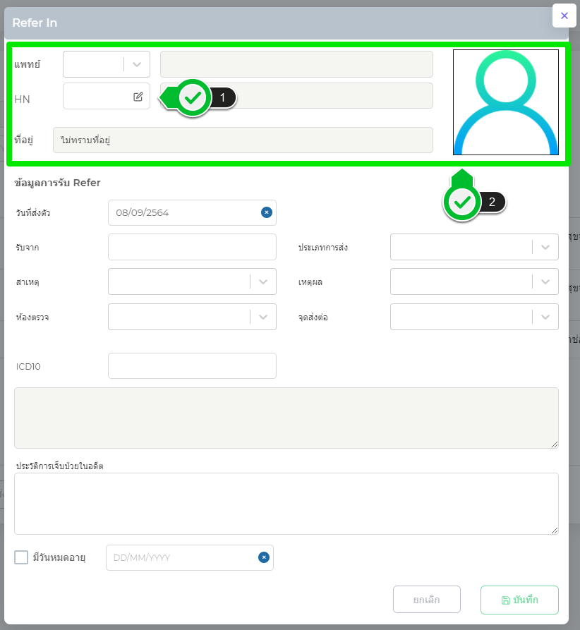Click the ประวัติการเจ็บป่วยในอดีต text area
Image resolution: width=580 pixels, height=630 pixels.
coord(286,504)
